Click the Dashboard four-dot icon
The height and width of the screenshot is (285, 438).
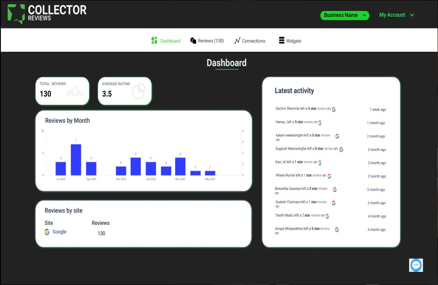(x=154, y=40)
